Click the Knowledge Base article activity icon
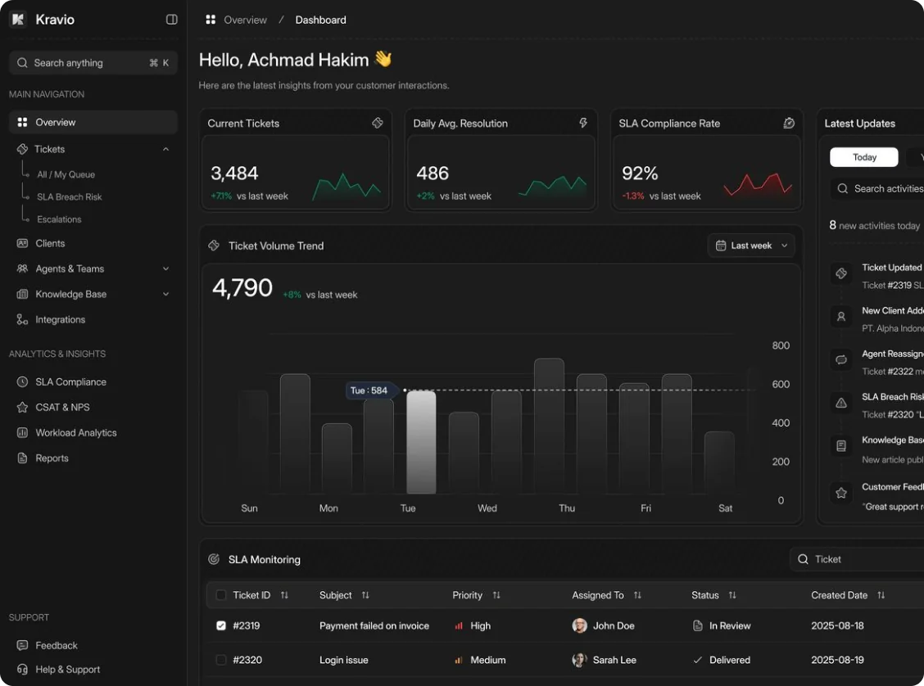This screenshot has height=686, width=924. pyautogui.click(x=841, y=446)
